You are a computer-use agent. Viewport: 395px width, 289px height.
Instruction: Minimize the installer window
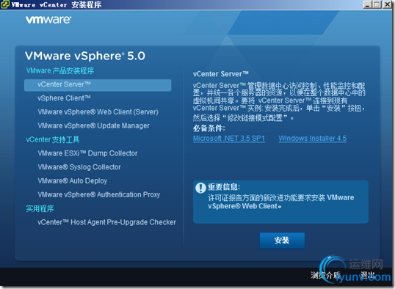368,4
